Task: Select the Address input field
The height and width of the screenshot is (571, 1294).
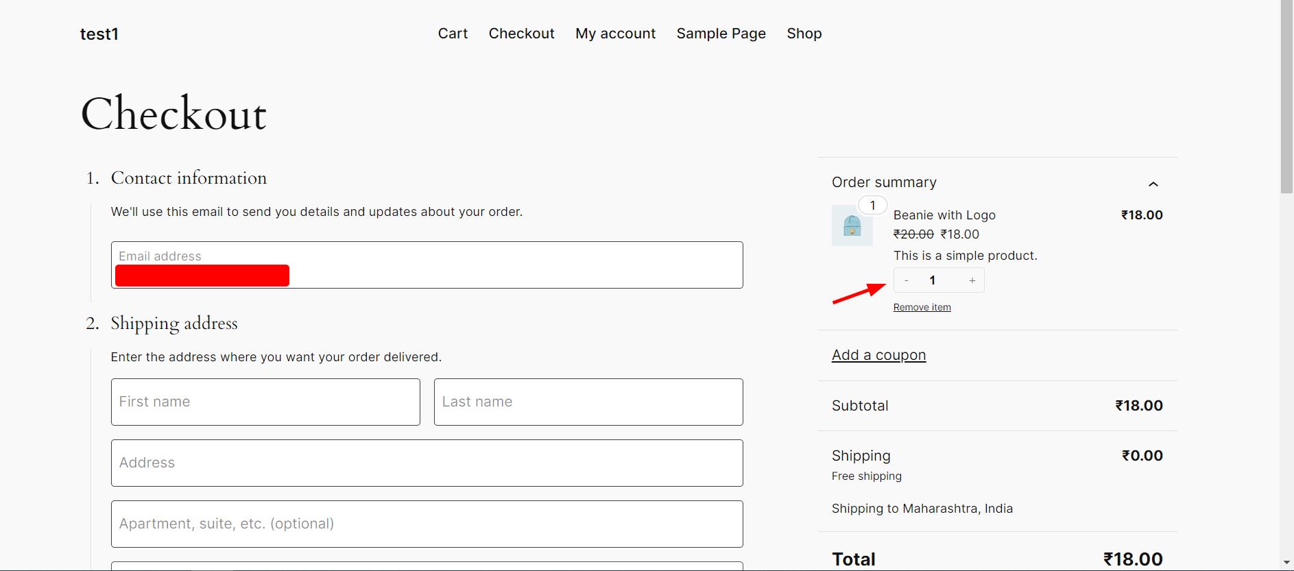Action: (427, 463)
